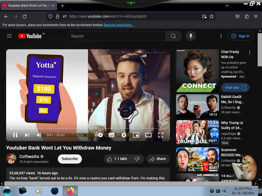
Task: Click the horizontal scrollbar at bottom
Action: (x=128, y=183)
